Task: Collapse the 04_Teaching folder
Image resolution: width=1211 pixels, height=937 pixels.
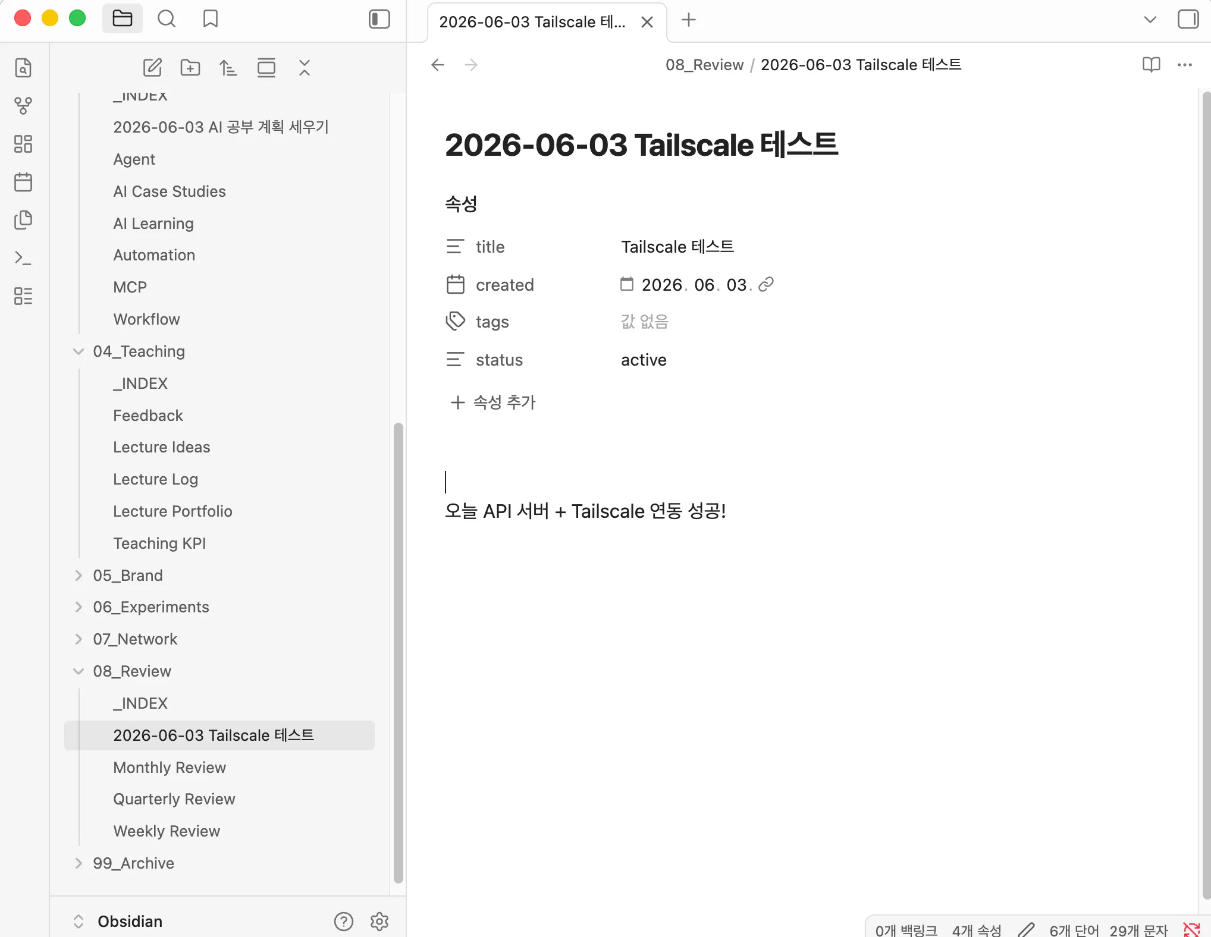Action: tap(79, 351)
